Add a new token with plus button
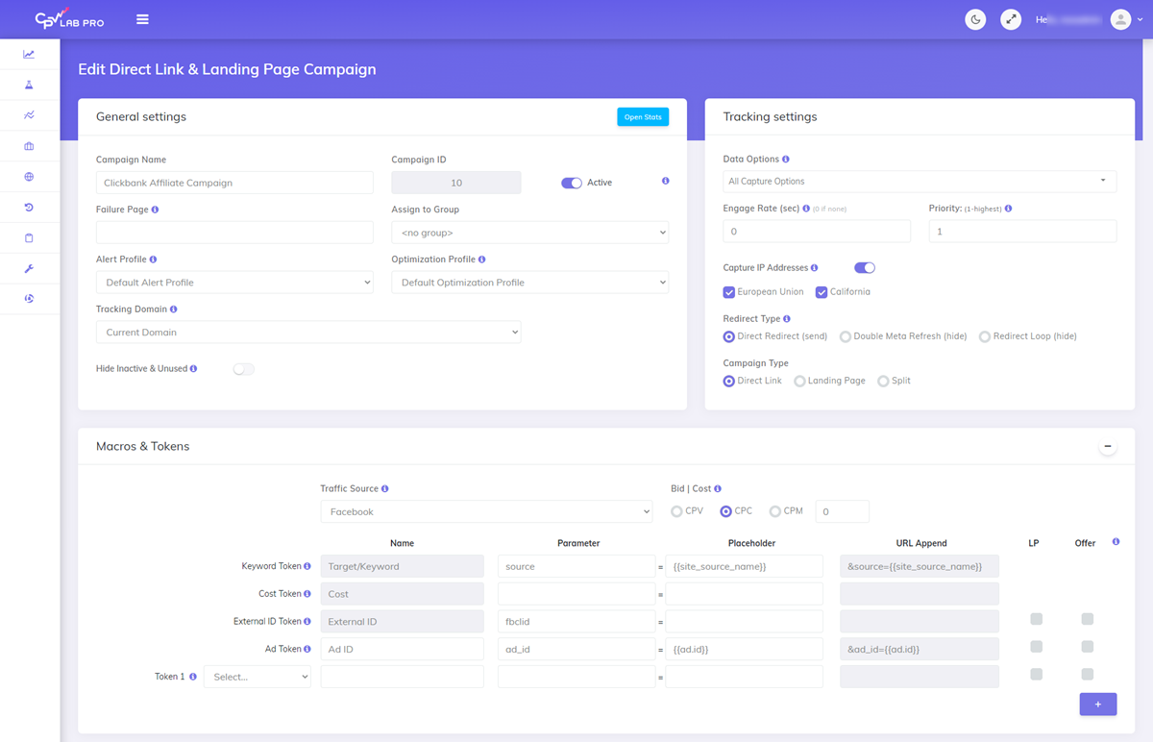 1098,705
